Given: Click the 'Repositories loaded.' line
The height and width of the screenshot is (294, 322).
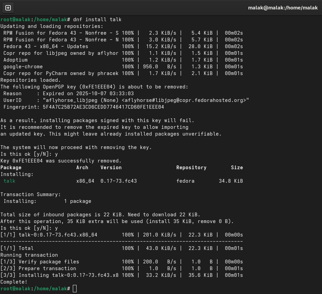Looking at the screenshot, I should (x=31, y=80).
